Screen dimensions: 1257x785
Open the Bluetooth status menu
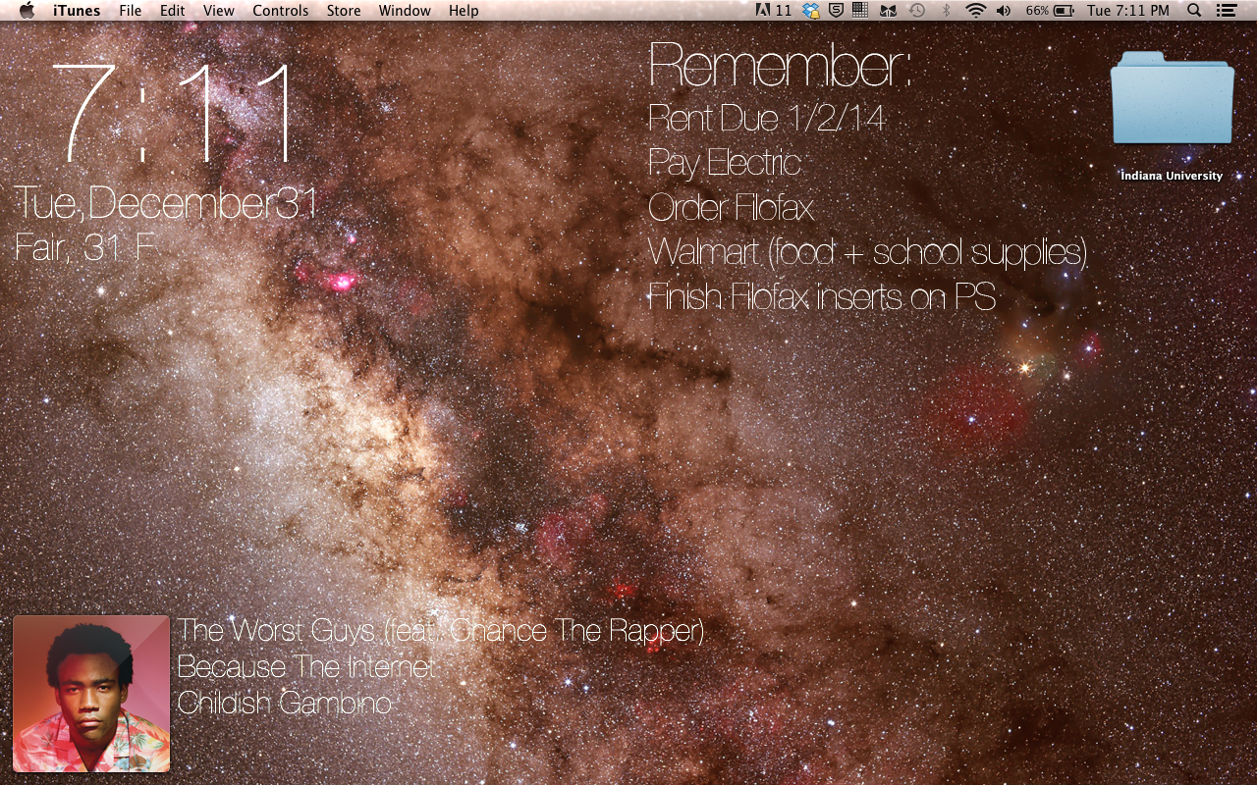947,11
